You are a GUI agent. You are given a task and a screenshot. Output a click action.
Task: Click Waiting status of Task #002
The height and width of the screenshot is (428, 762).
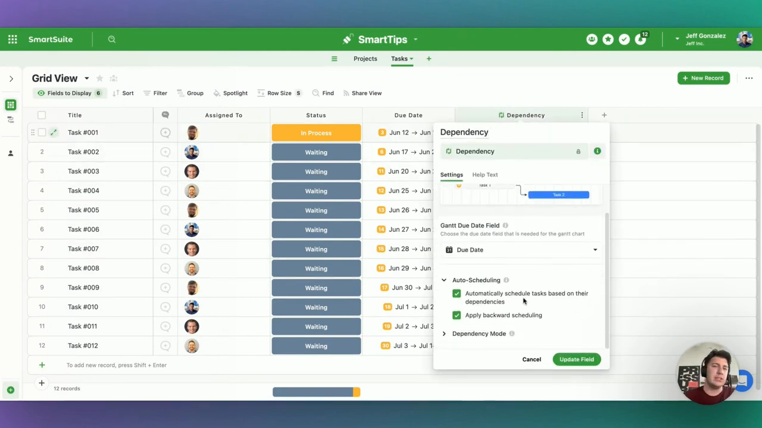pos(316,152)
